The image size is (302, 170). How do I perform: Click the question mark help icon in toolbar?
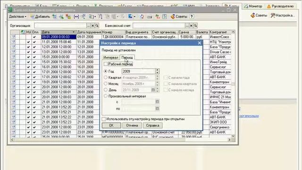192,17
